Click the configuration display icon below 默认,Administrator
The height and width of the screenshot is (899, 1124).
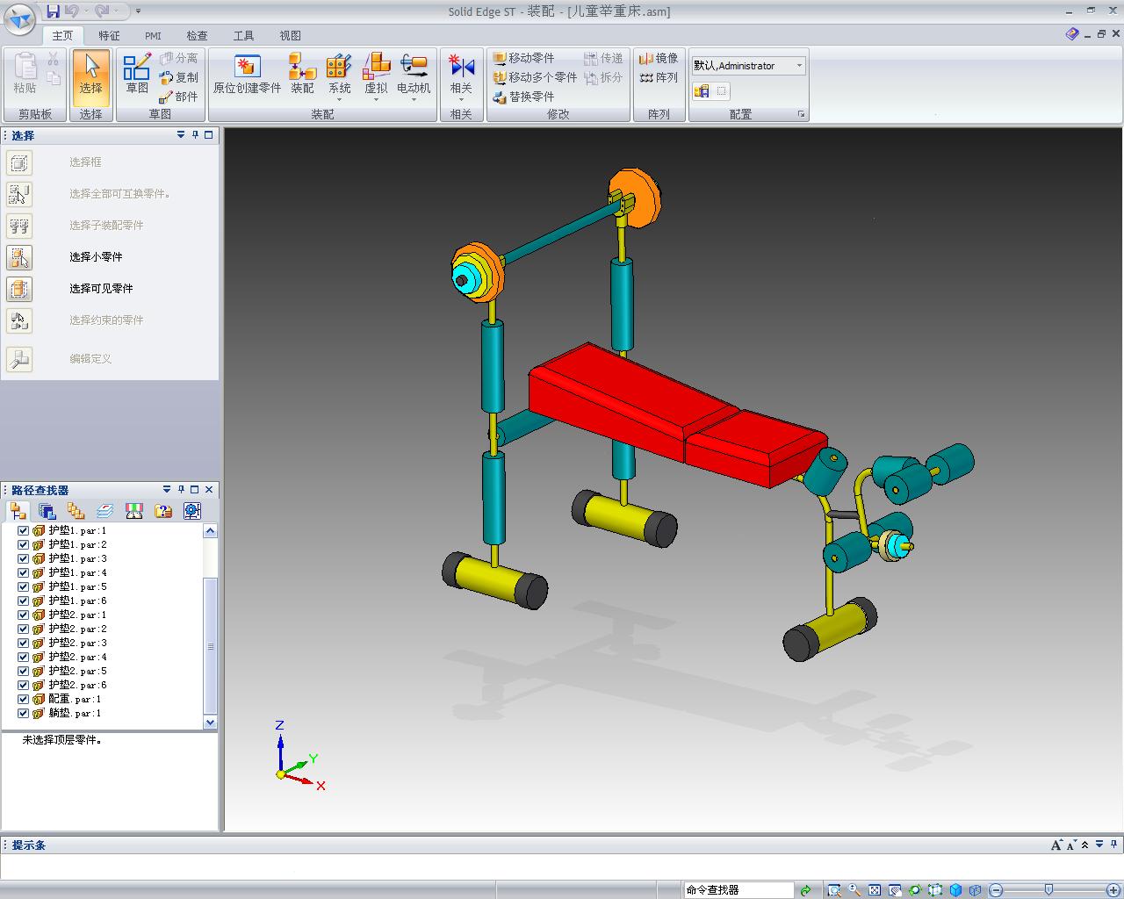(x=702, y=90)
